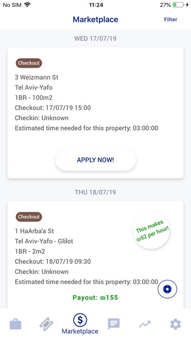
Task: Open the settings gear tab
Action: 175,324
